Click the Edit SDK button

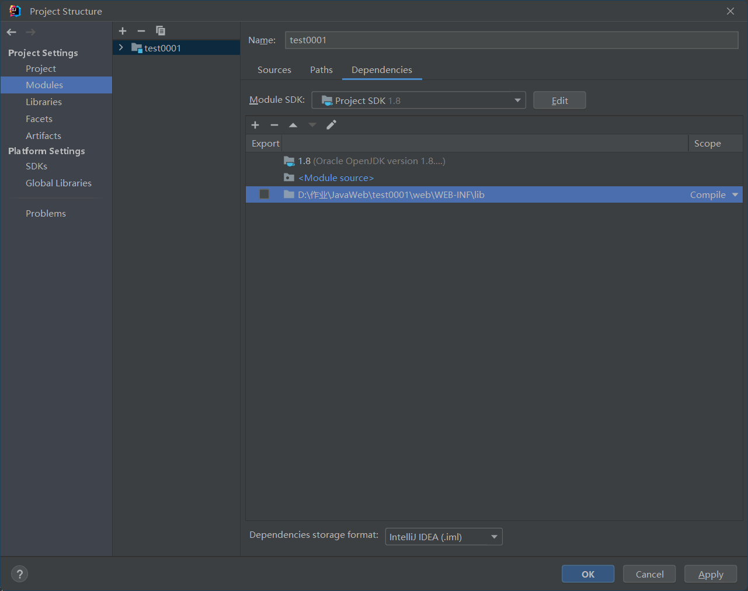click(559, 100)
